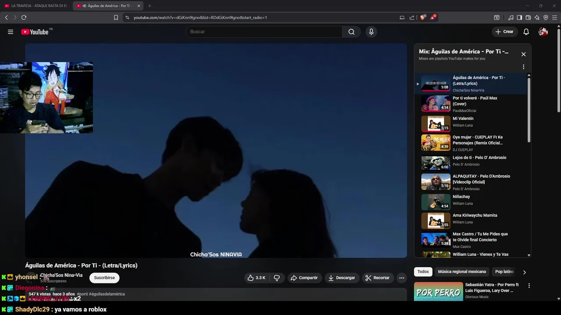Open the Brave Wallet icon

528,17
